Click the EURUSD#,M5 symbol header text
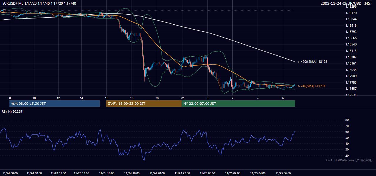376x176 pixels. point(39,4)
